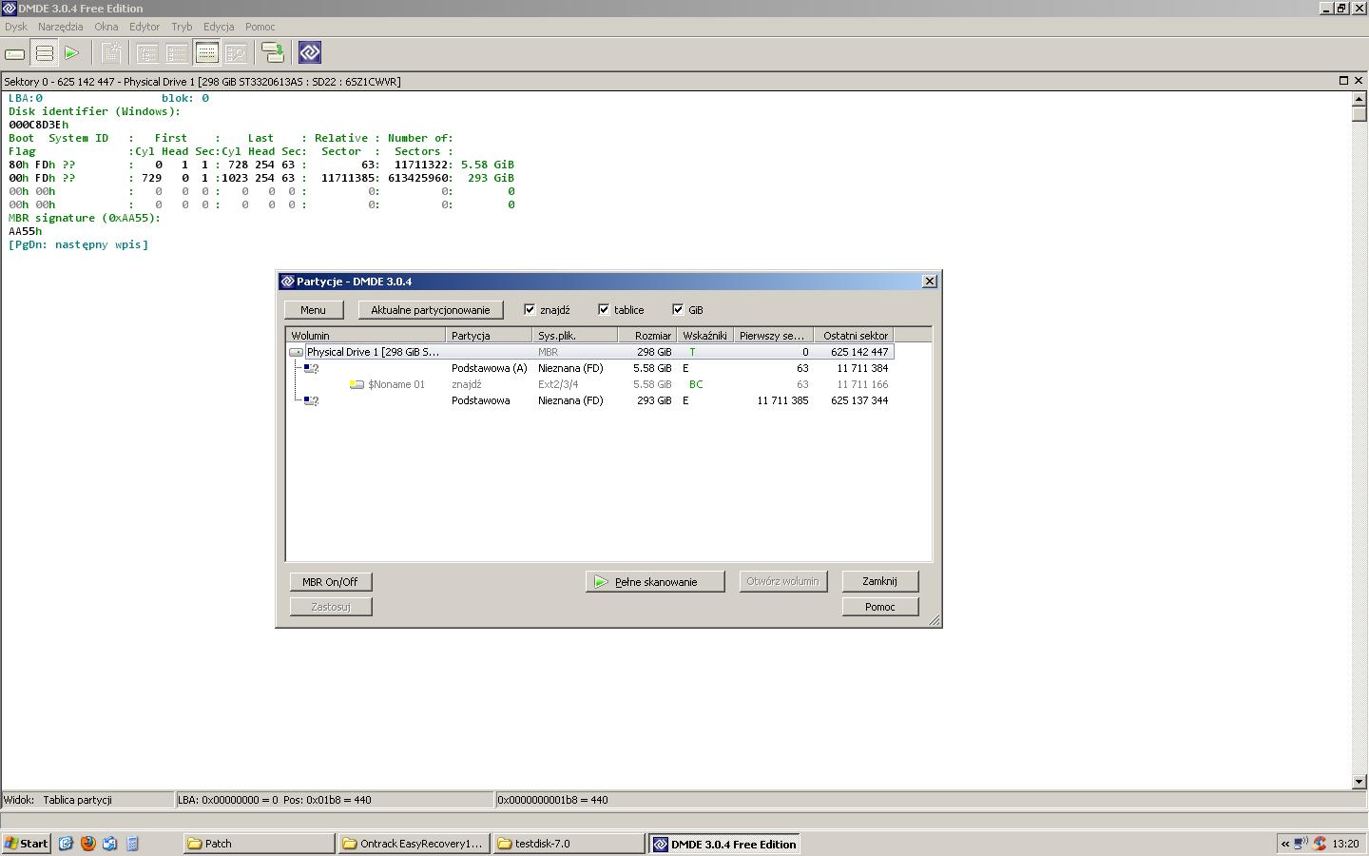This screenshot has height=856, width=1369.
Task: Click the Start button
Action: coord(27,844)
